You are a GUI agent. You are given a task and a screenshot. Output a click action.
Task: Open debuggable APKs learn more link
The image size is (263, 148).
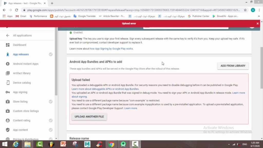point(105,89)
